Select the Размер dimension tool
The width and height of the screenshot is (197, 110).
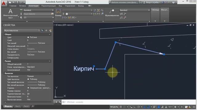58,13
